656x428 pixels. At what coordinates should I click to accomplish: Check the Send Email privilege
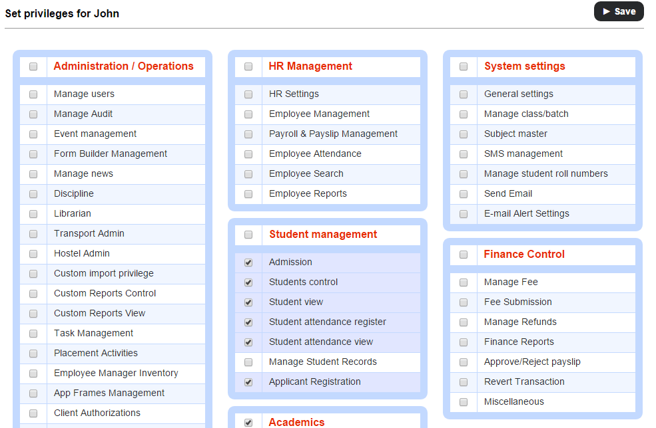point(464,194)
